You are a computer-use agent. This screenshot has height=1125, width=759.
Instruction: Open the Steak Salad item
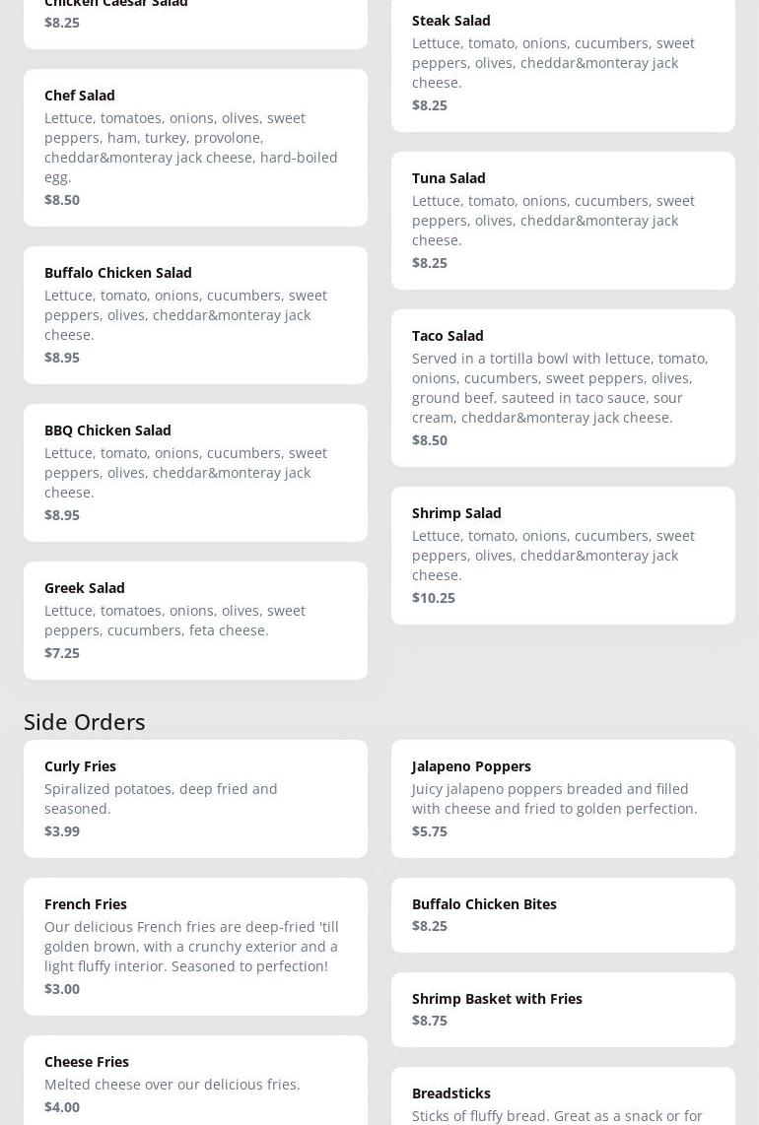[563, 63]
